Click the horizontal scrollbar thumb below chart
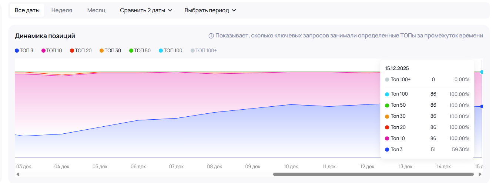 click(373, 174)
